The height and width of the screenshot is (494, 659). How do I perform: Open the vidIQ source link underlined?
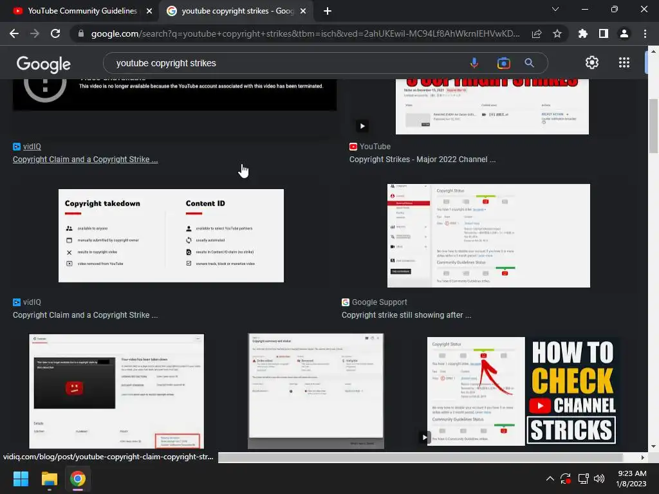tap(32, 147)
